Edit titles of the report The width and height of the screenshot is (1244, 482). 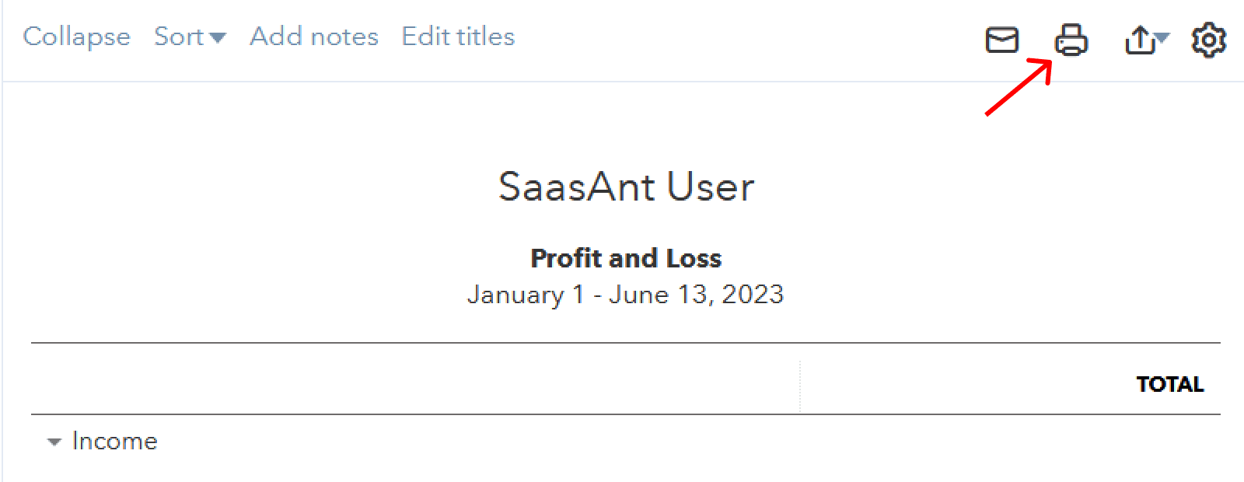[458, 37]
